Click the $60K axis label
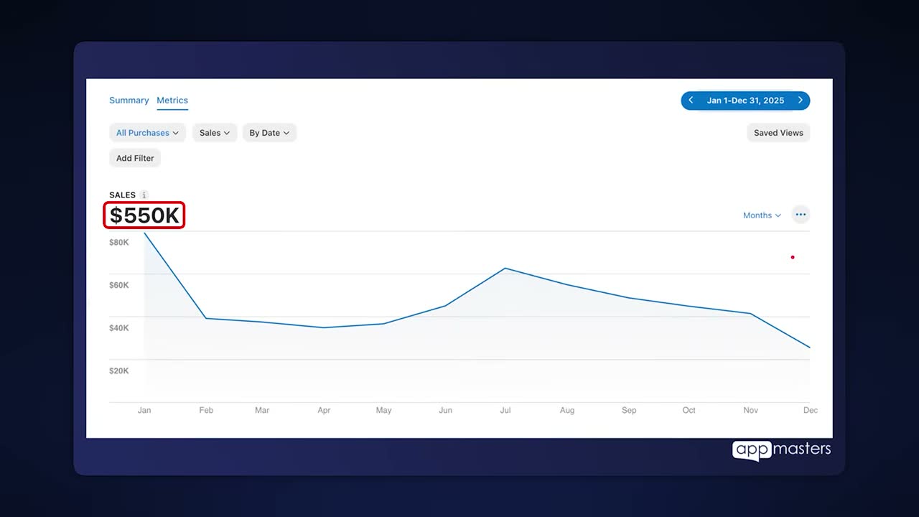 pyautogui.click(x=119, y=285)
